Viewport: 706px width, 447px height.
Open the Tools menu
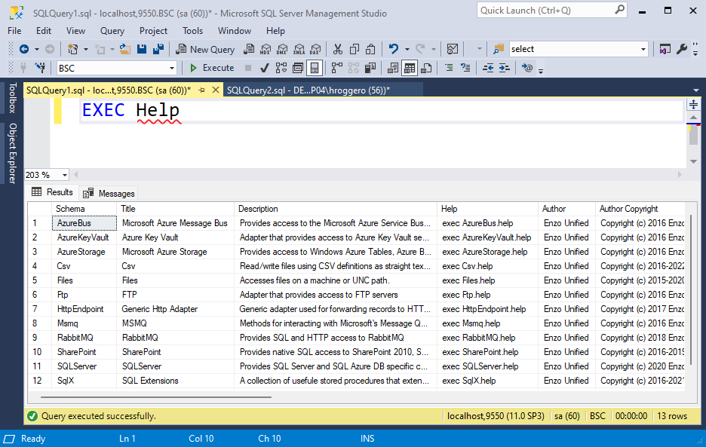point(192,31)
